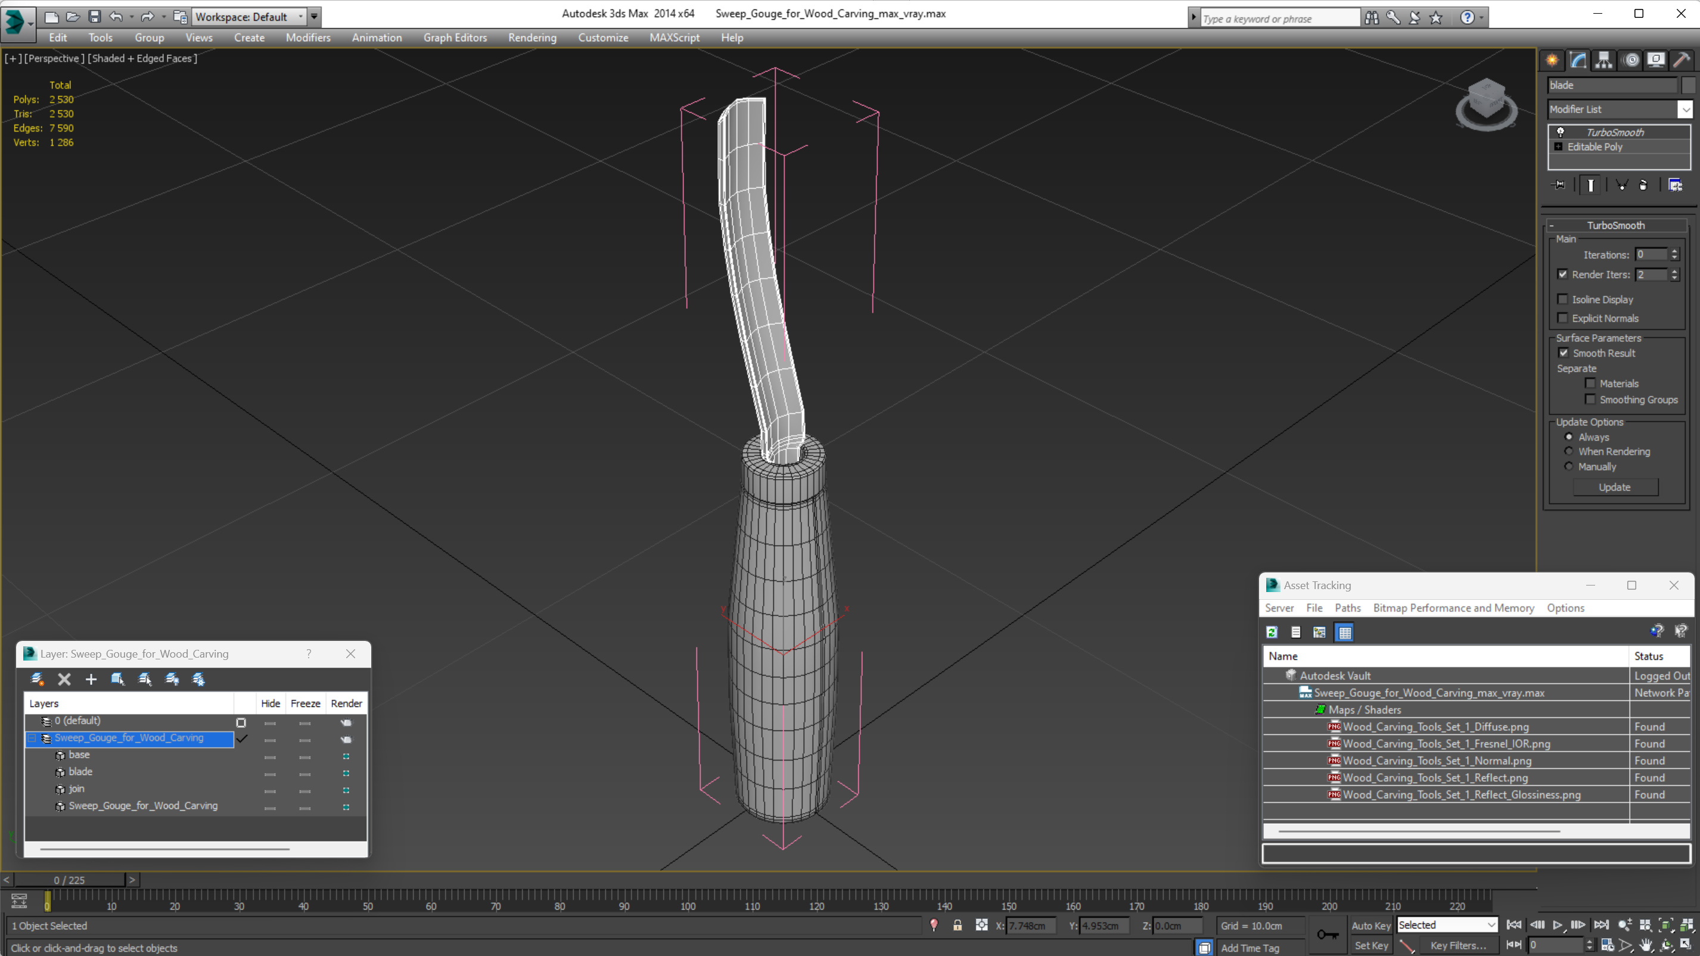Click Iterations spinner arrows
Image resolution: width=1700 pixels, height=956 pixels.
(1674, 255)
